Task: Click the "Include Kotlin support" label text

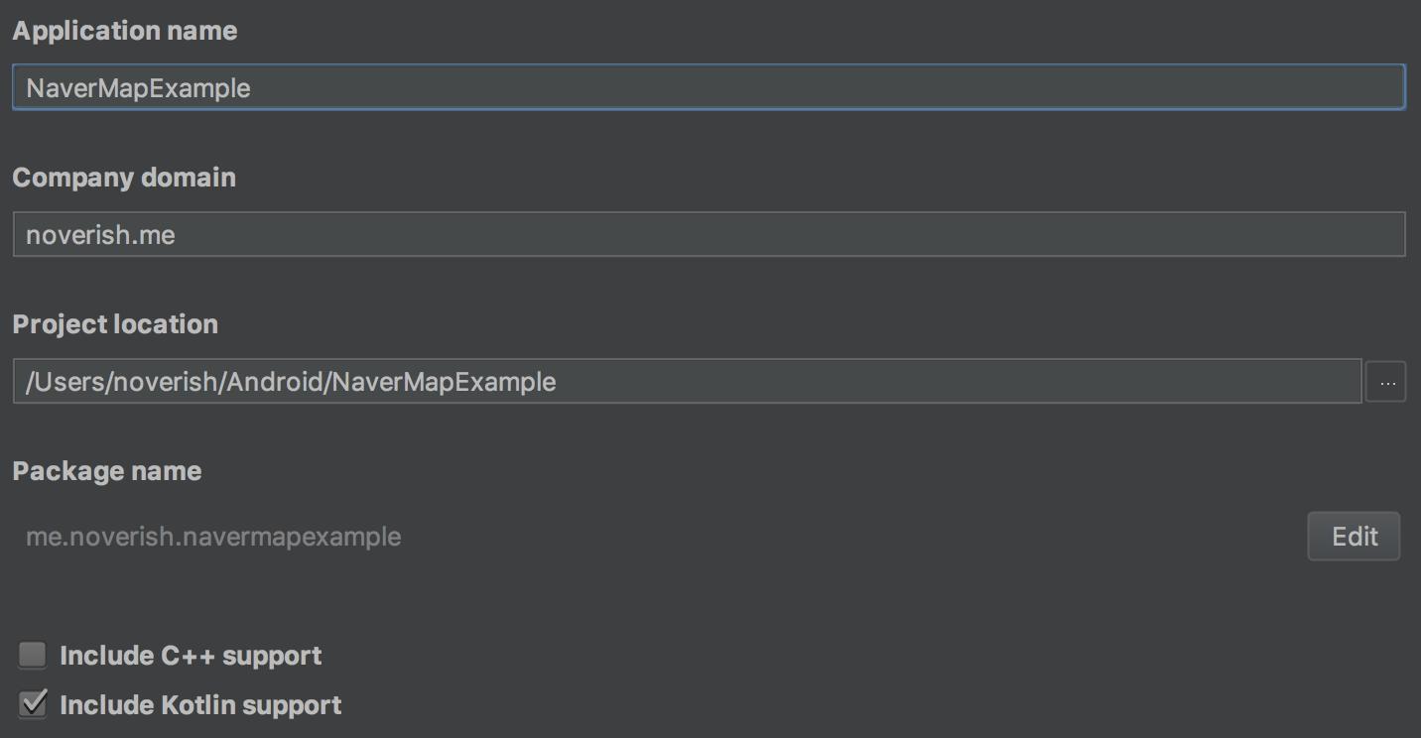Action: 200,705
